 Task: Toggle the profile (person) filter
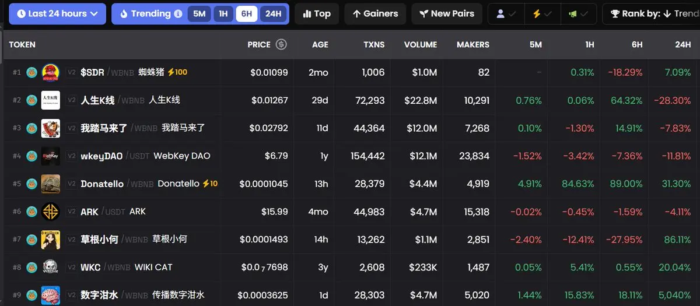[x=506, y=13]
